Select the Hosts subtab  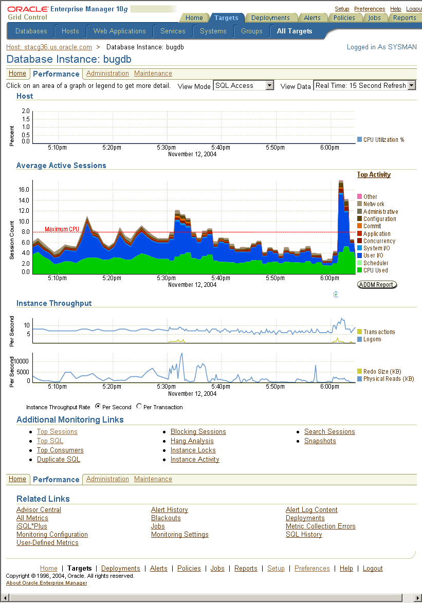tap(70, 31)
